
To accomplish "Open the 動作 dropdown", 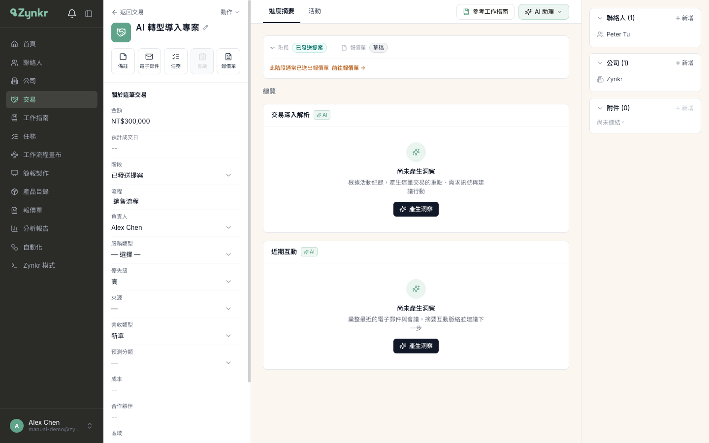I will coord(230,12).
